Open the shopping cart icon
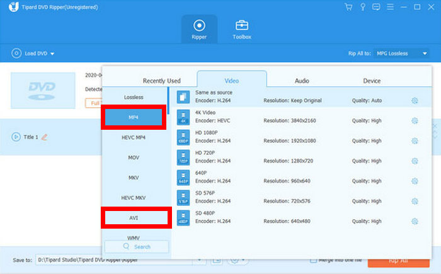The height and width of the screenshot is (274, 441). tap(348, 7)
